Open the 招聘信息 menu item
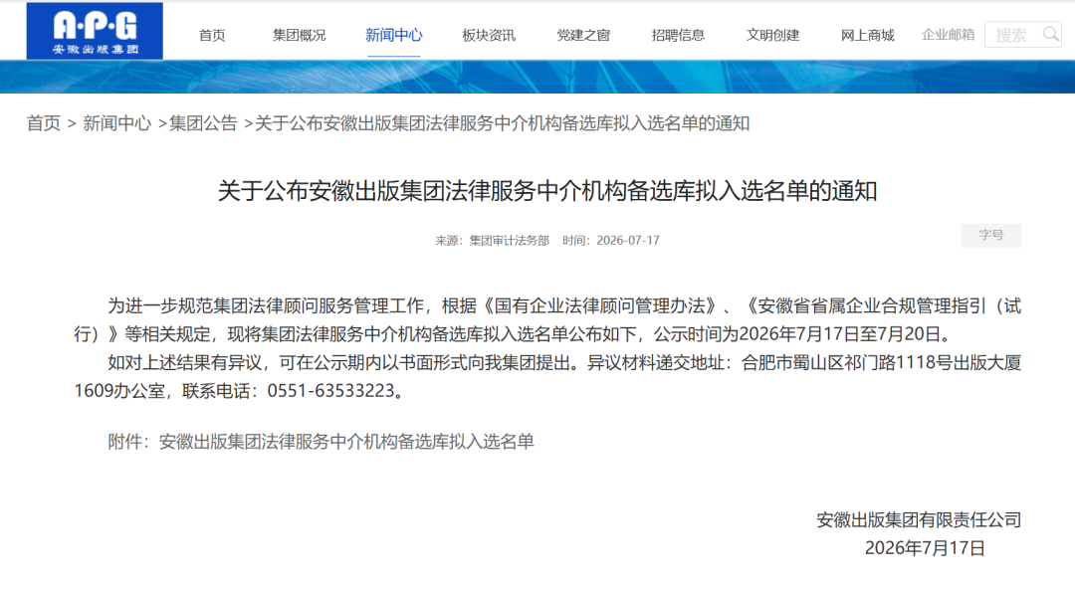The image size is (1075, 590). coord(678,35)
